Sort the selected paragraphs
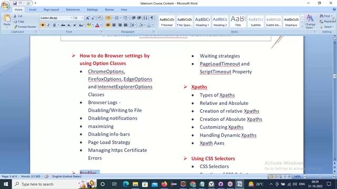Image resolution: width=337 pixels, height=189 pixels. (145, 18)
